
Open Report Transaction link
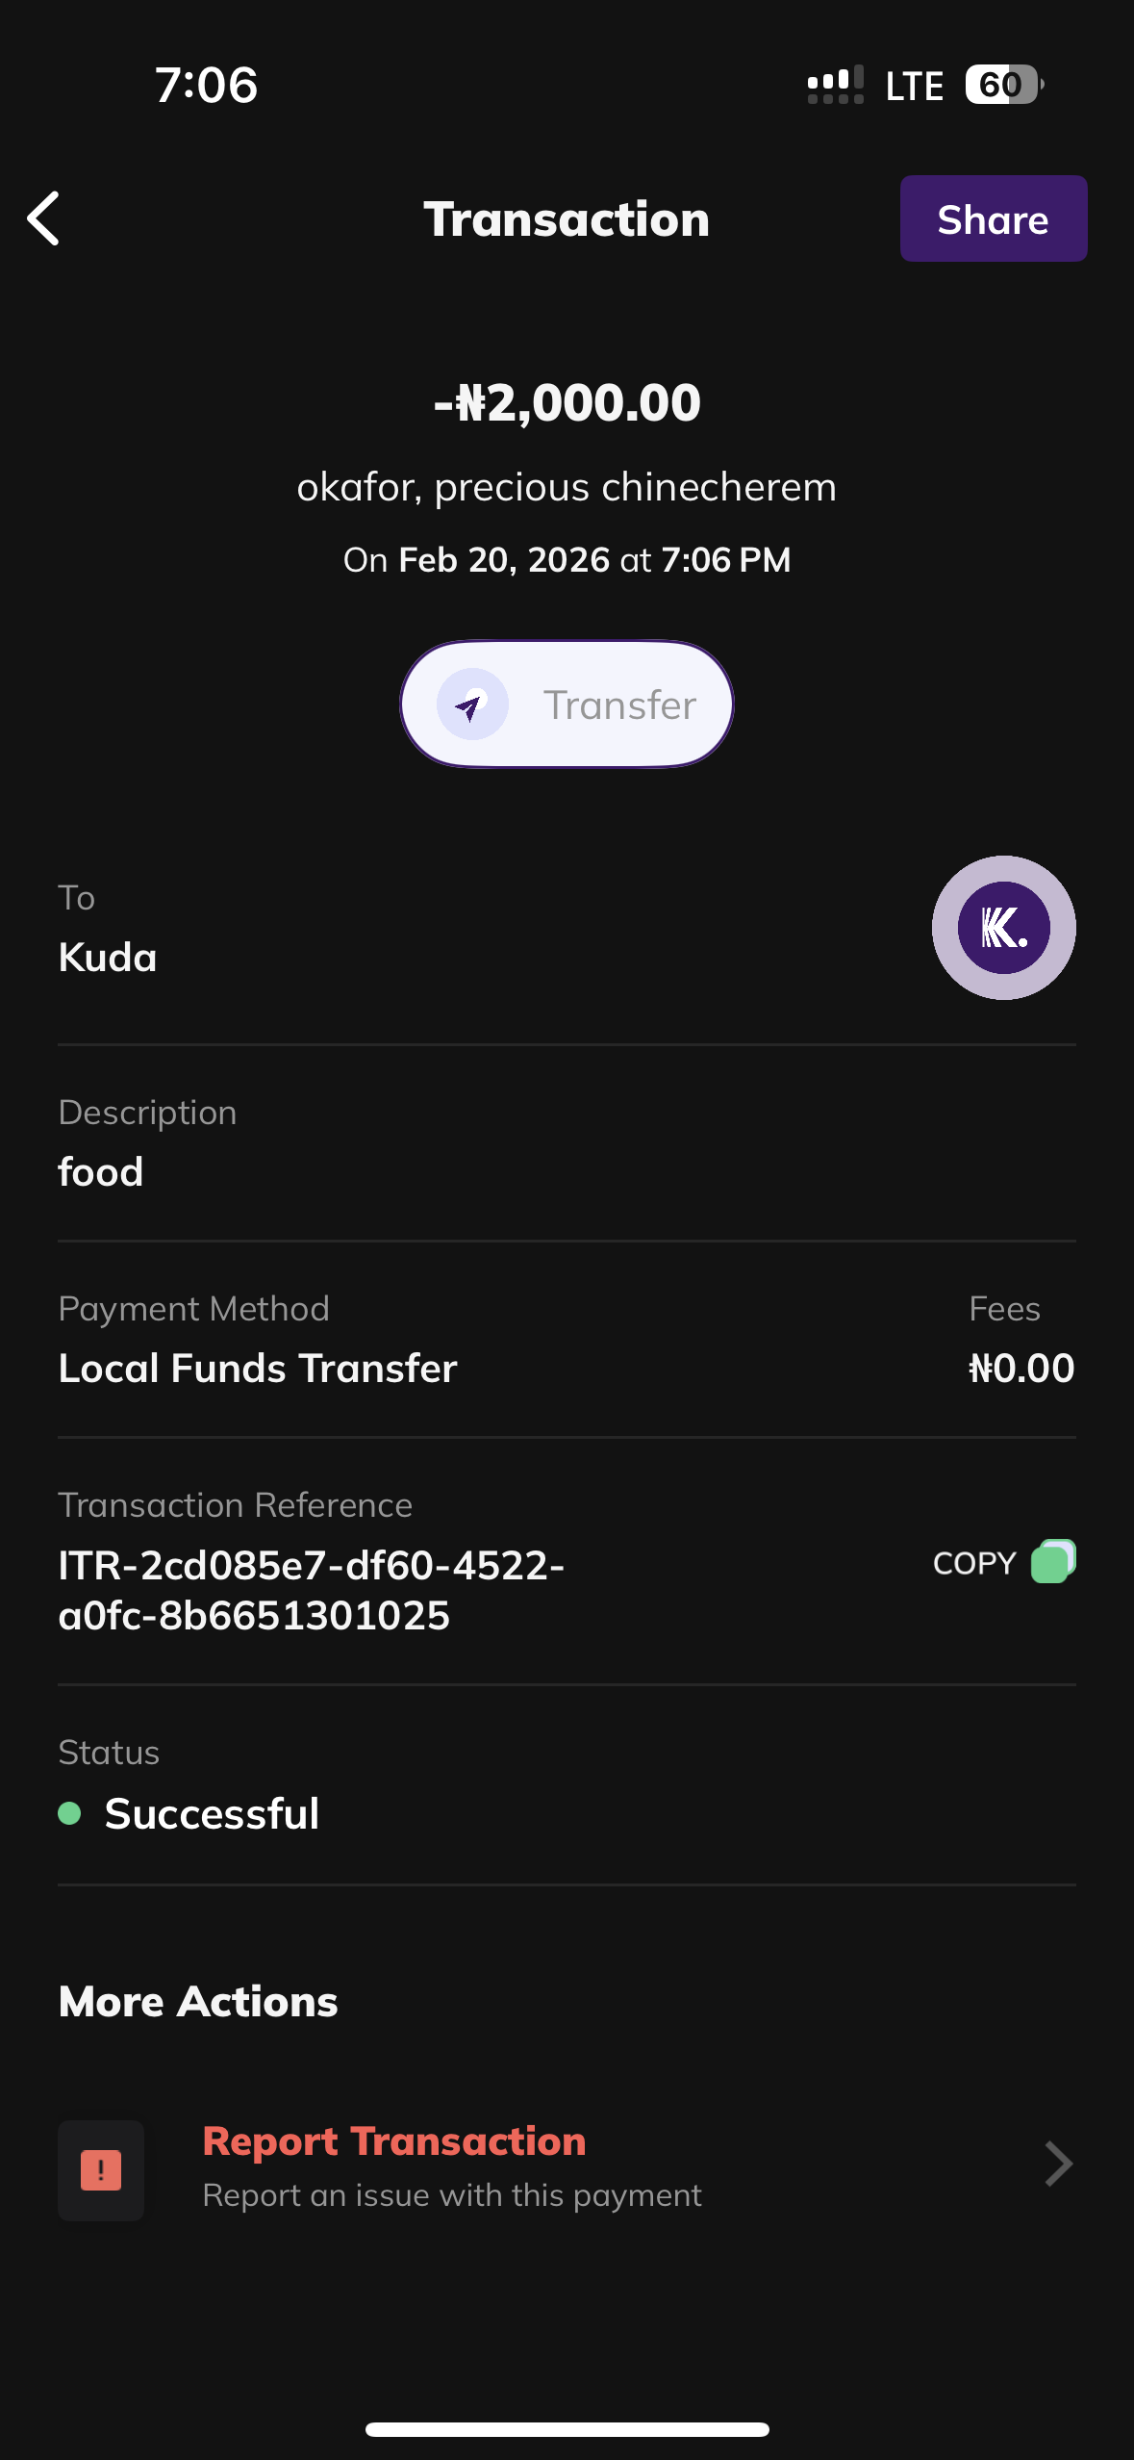(394, 2141)
